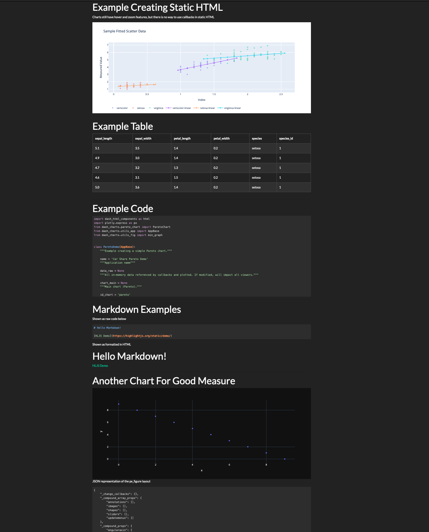Select the petal_length cell 1.3
Screen dimensions: 429x532
191,168
